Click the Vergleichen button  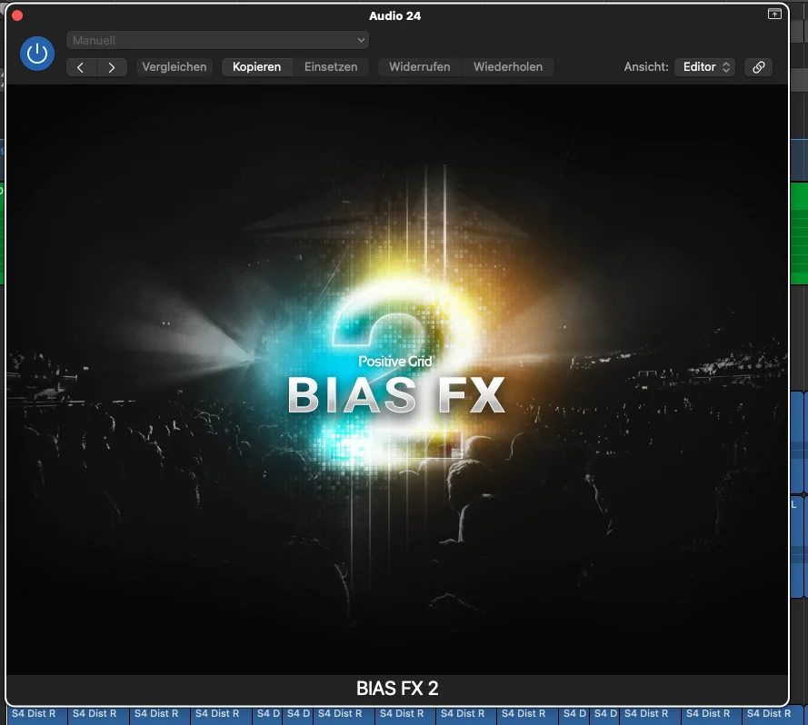click(x=175, y=67)
